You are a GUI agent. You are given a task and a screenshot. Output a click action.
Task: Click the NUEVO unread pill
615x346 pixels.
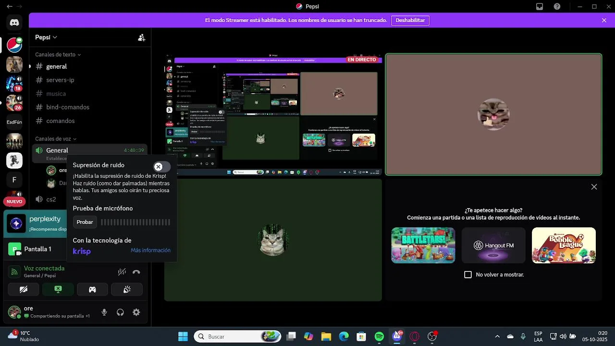click(x=14, y=201)
